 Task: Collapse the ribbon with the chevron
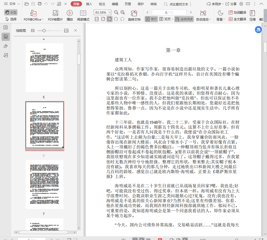pos(261,4)
